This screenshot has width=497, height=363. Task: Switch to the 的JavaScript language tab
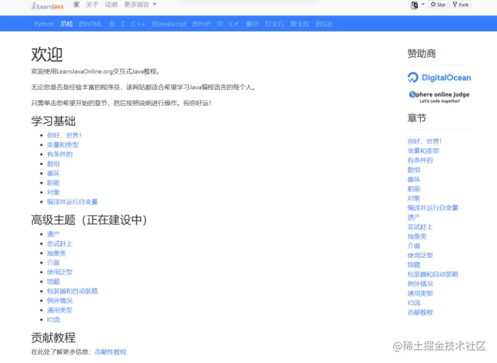(x=169, y=24)
